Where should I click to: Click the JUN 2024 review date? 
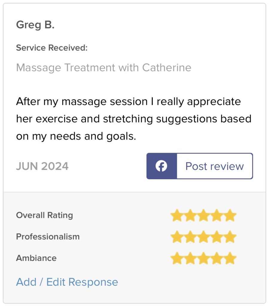coord(42,166)
